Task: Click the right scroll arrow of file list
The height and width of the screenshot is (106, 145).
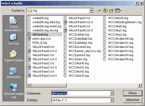Action: [x=140, y=85]
